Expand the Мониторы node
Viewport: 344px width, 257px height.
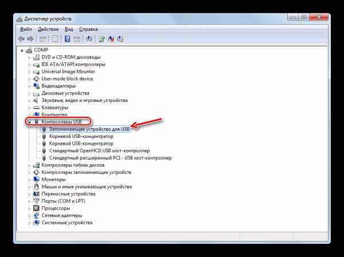(x=29, y=180)
